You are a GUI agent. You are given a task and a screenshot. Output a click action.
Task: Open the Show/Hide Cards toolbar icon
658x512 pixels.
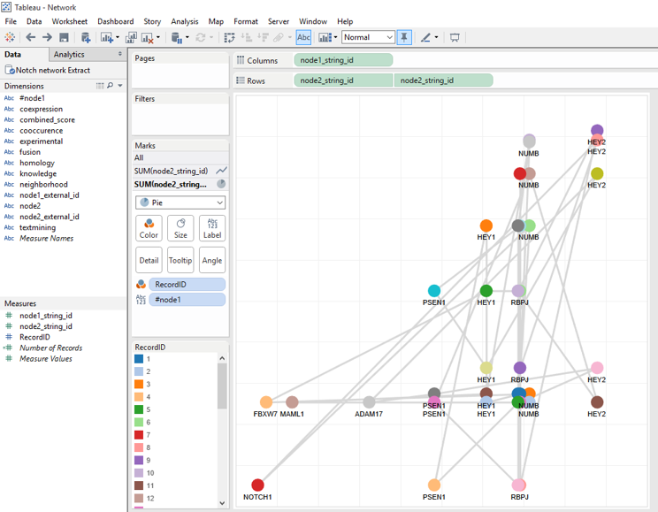coord(325,38)
